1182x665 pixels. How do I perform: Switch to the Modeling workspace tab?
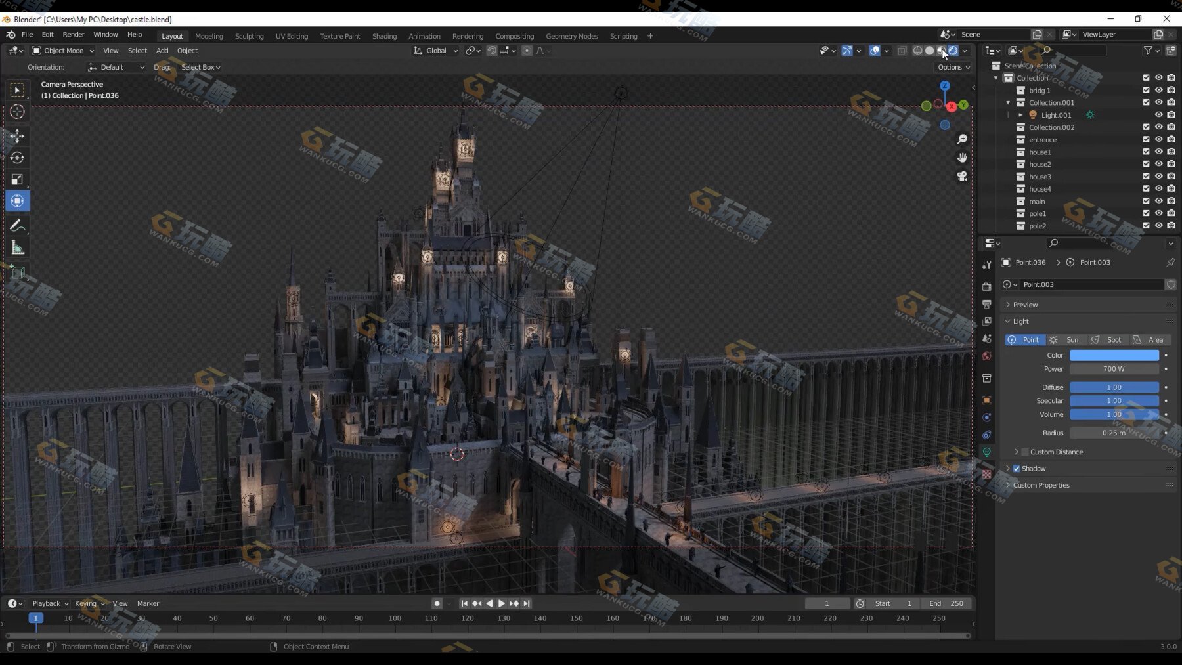[x=209, y=36]
